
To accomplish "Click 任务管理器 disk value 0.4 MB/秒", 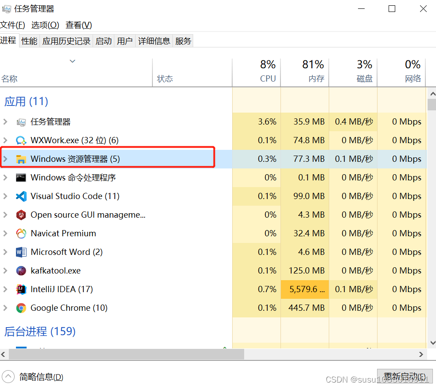I will [354, 122].
